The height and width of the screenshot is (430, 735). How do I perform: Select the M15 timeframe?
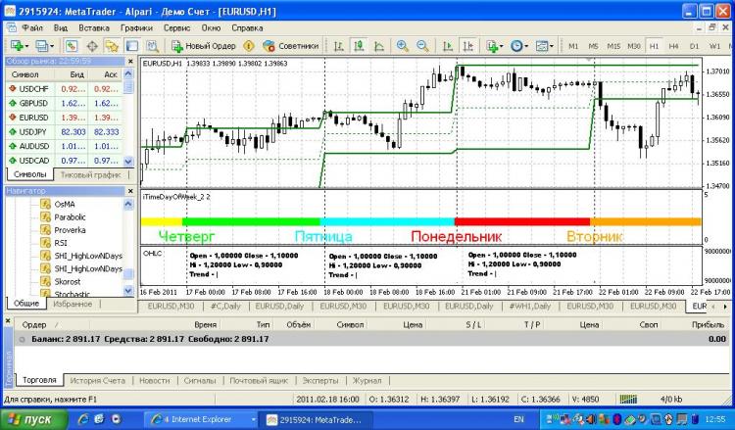613,46
